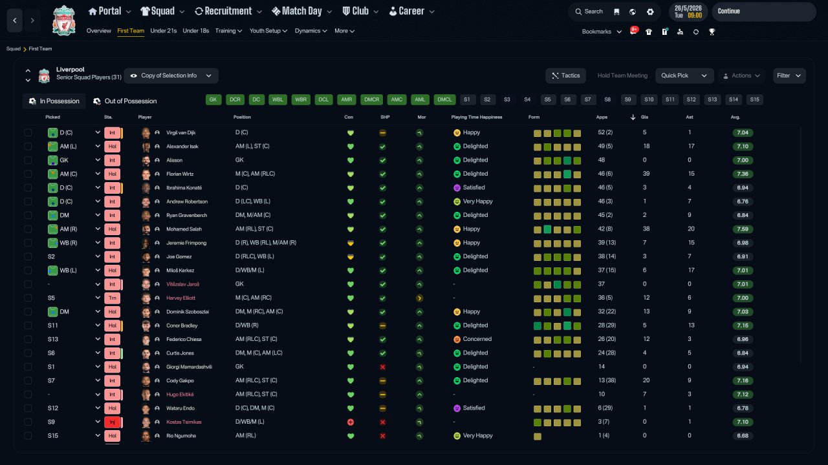Open the Match Day menu

click(302, 11)
